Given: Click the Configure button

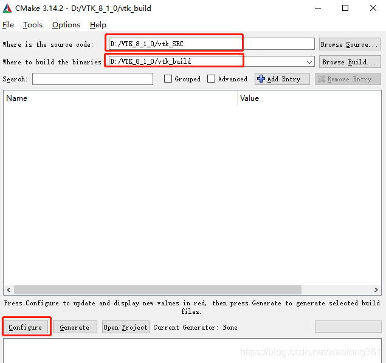Looking at the screenshot, I should click(x=26, y=327).
